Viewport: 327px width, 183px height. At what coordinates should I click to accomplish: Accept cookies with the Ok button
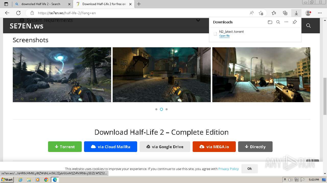[250, 169]
